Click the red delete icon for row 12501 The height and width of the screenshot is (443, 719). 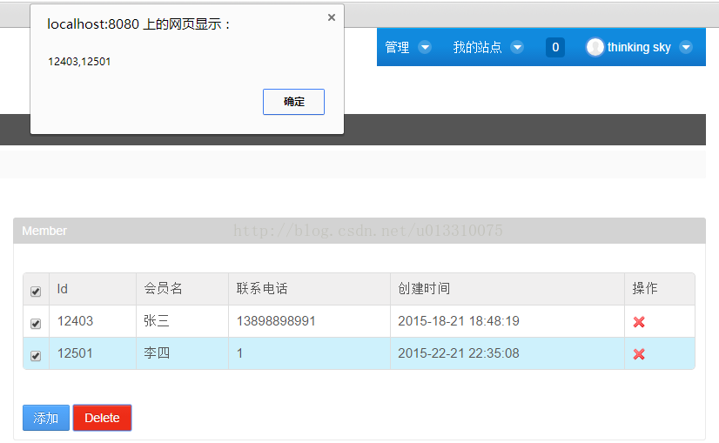(639, 354)
